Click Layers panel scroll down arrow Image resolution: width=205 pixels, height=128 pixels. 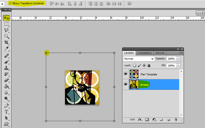[x=181, y=115]
